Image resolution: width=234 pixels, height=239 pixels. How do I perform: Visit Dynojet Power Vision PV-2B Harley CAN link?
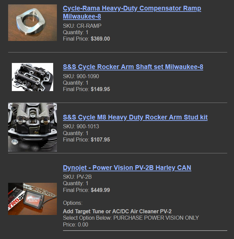tap(127, 168)
